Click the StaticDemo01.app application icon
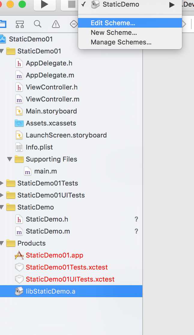This screenshot has height=335, width=194. point(19,255)
